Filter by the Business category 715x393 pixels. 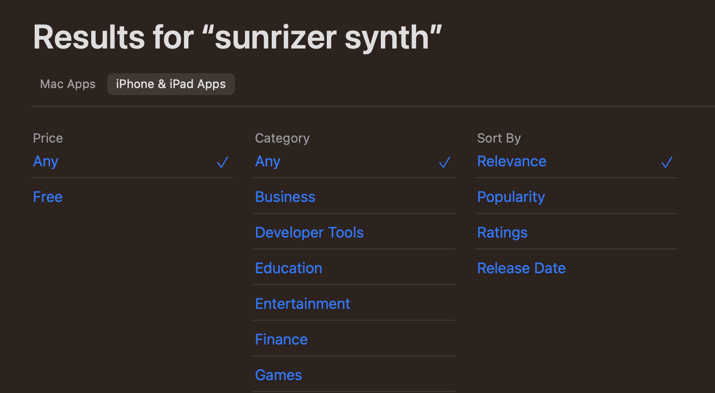click(x=285, y=196)
